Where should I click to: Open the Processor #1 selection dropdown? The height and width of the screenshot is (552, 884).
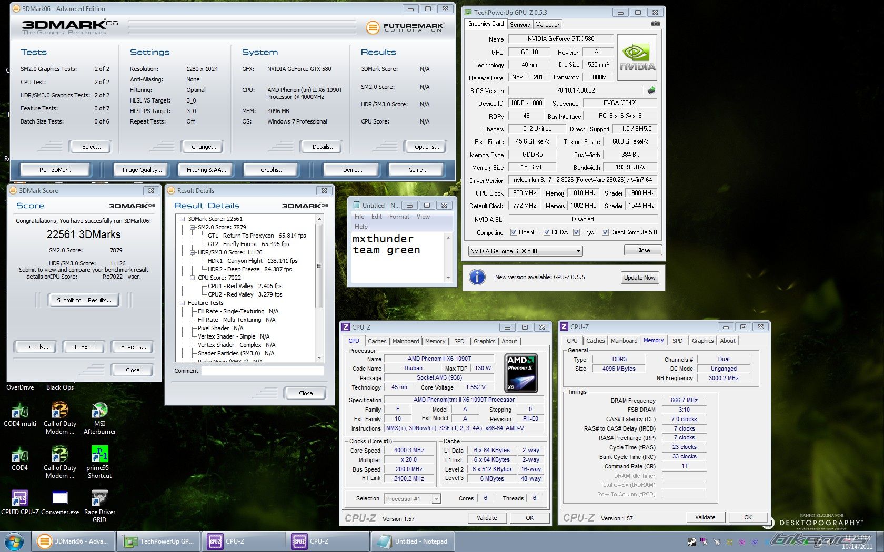point(413,499)
